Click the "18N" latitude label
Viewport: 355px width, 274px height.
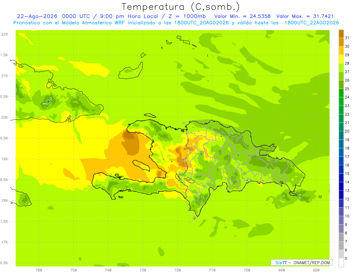click(5, 200)
